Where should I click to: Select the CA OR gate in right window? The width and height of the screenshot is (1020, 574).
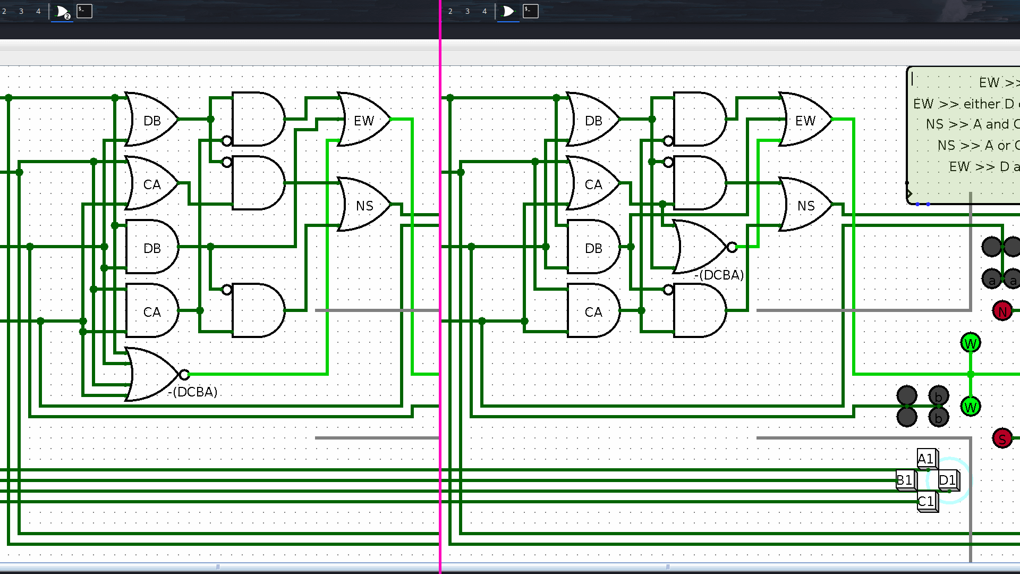click(x=593, y=183)
